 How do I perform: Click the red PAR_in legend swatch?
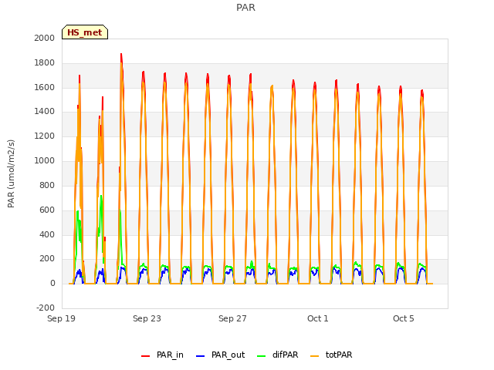(145, 356)
